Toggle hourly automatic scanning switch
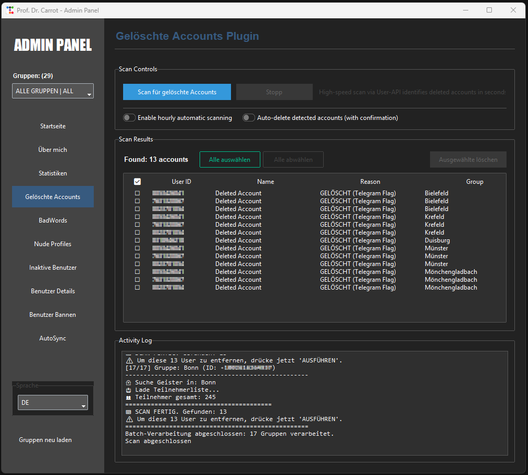Image resolution: width=528 pixels, height=475 pixels. [x=129, y=118]
